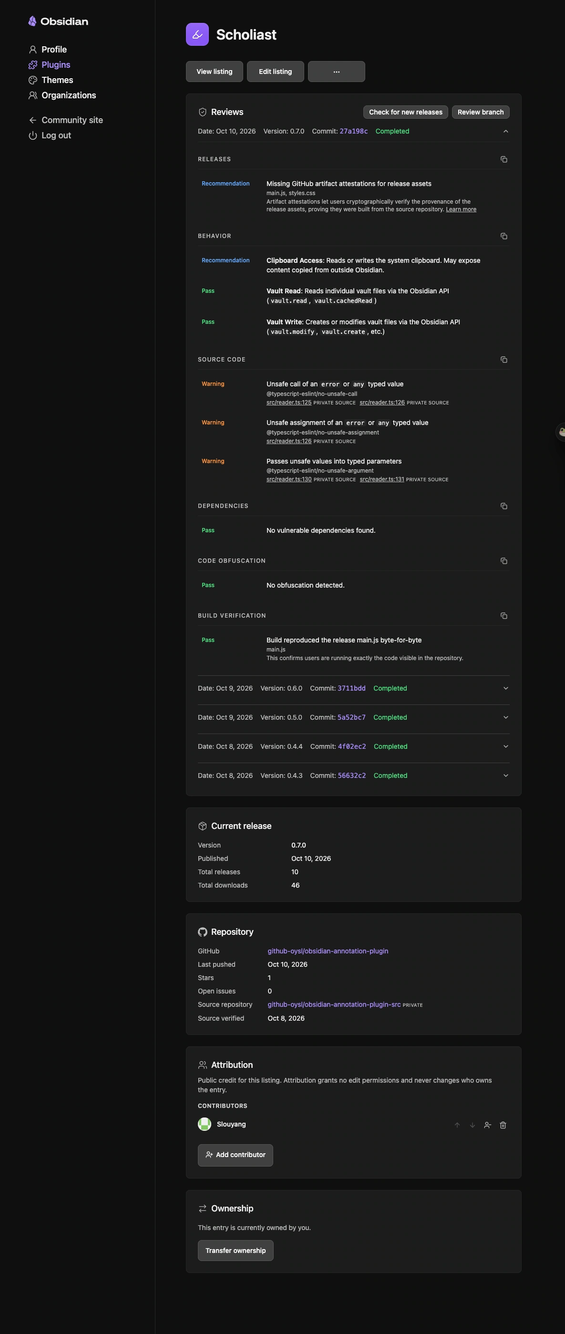Click the Attribution people icon

click(203, 1065)
